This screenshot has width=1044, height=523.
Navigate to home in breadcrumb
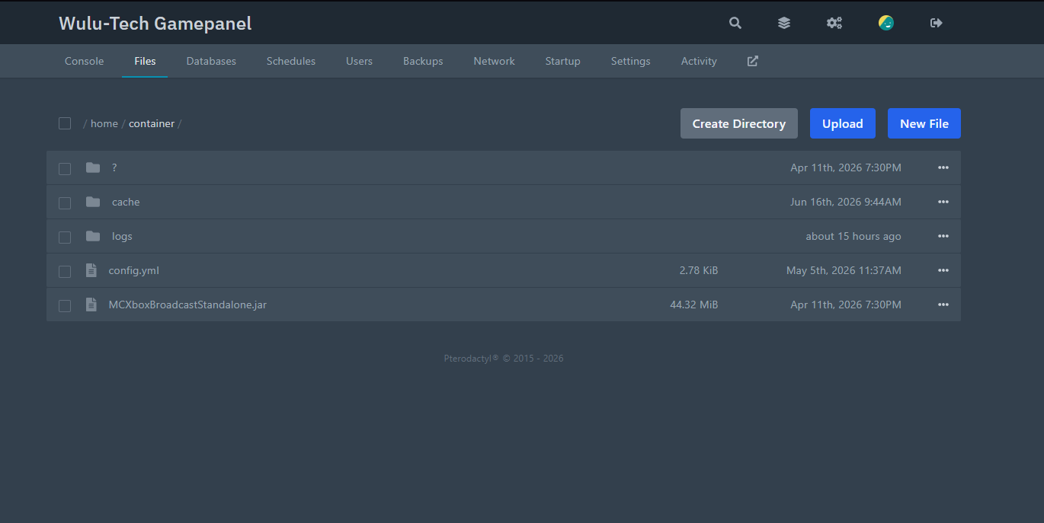[x=104, y=123]
